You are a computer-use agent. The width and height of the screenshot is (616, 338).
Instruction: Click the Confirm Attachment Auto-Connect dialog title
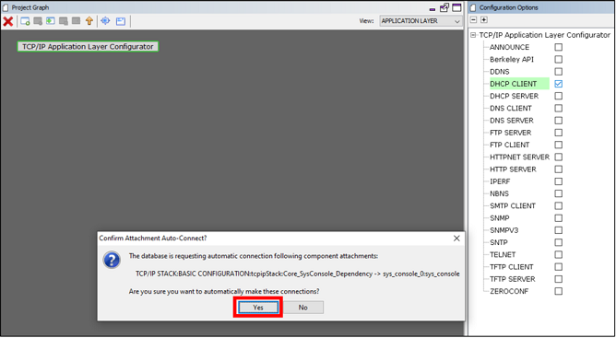(153, 239)
